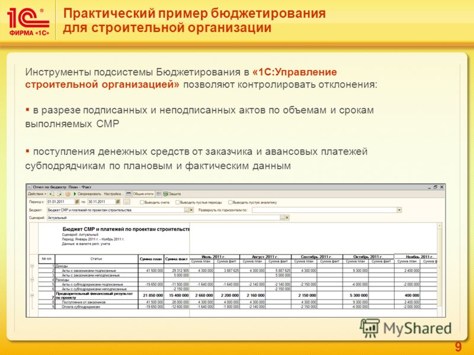Open help via orange question mark icon
The width and height of the screenshot is (474, 355).
tap(68, 194)
